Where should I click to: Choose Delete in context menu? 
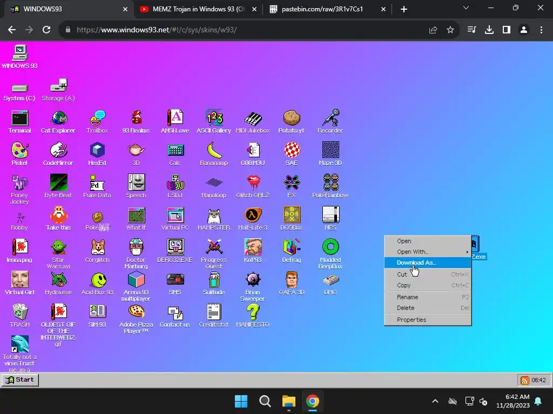428,308
